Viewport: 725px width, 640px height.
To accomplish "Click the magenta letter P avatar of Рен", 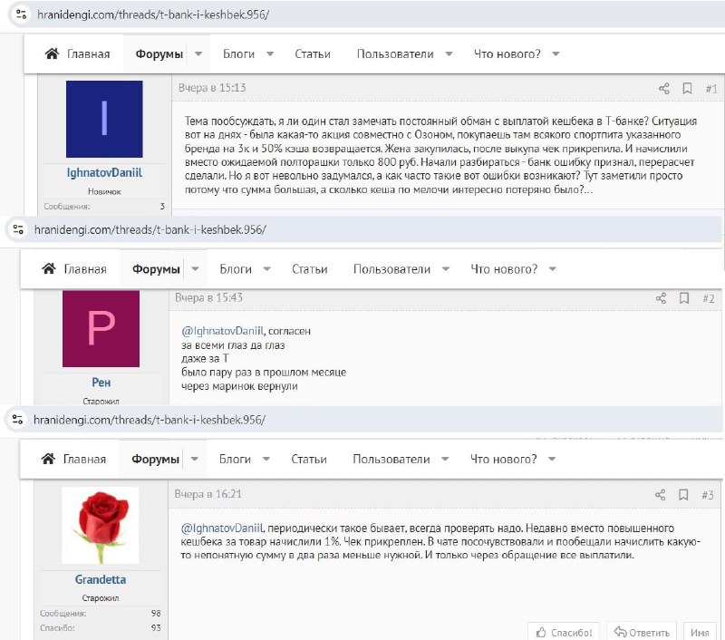I will [101, 329].
